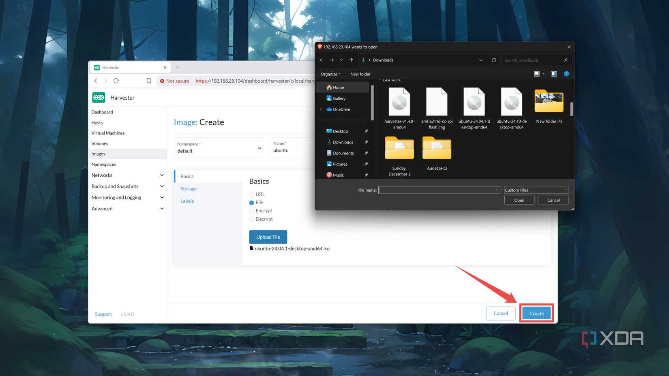Click the Harvester logo icon in the header
Screen dimensions: 669x376
click(99, 97)
